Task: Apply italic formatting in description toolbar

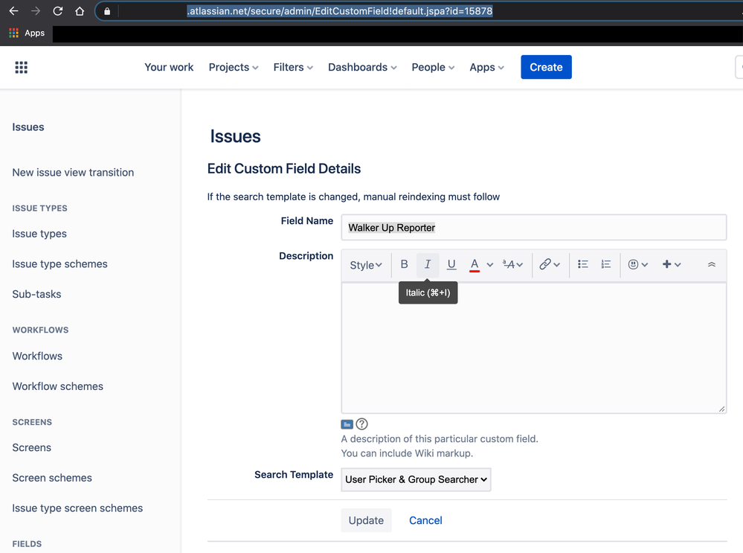Action: coord(428,264)
